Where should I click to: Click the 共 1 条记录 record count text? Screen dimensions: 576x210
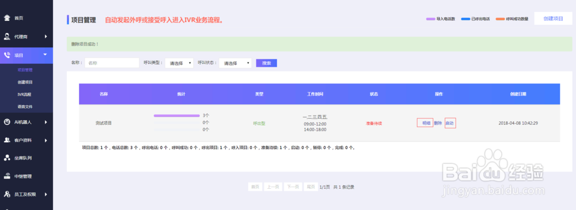(x=343, y=187)
